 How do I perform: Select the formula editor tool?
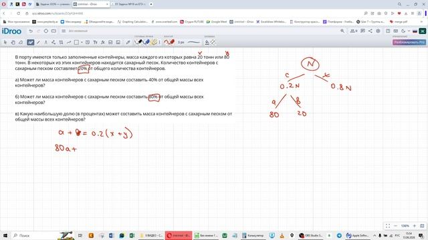103,42
